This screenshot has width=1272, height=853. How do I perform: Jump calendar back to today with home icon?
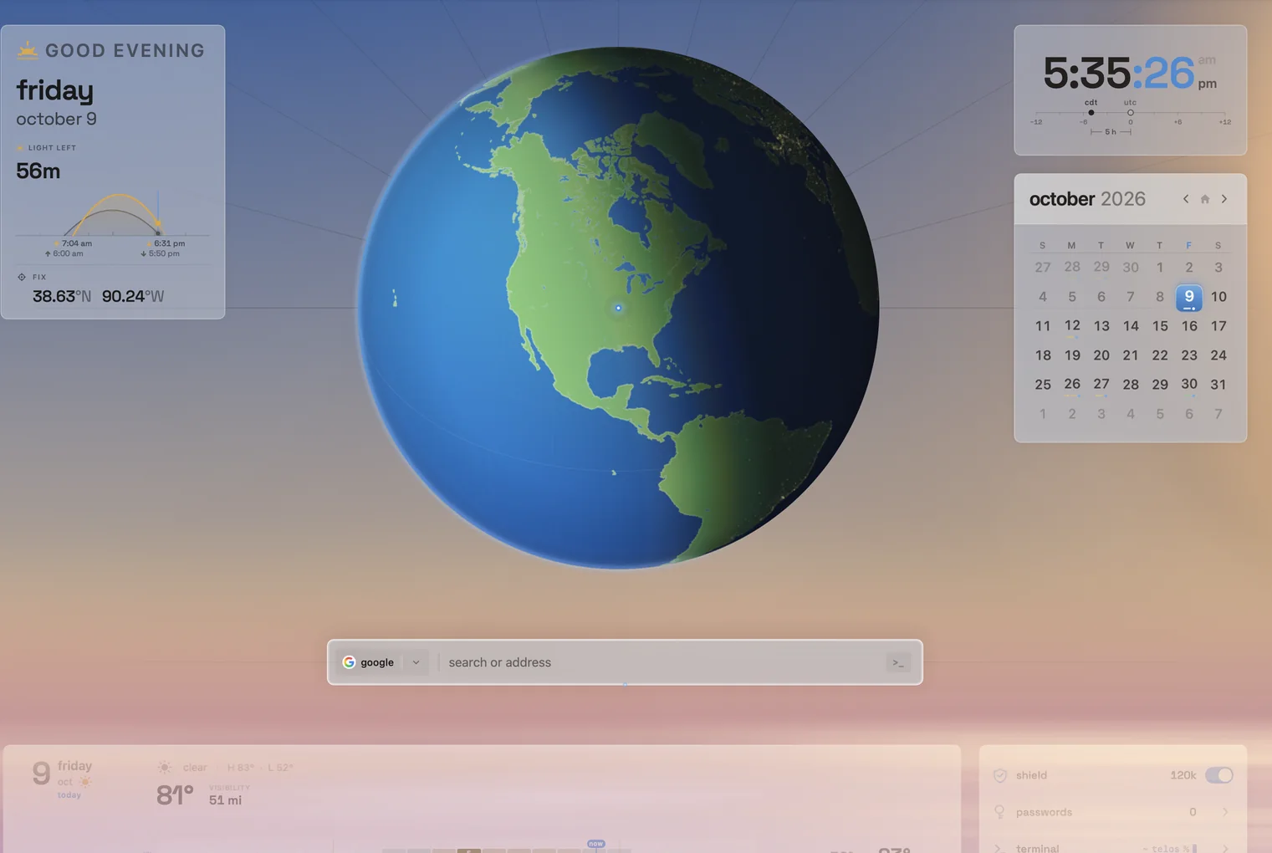point(1205,199)
